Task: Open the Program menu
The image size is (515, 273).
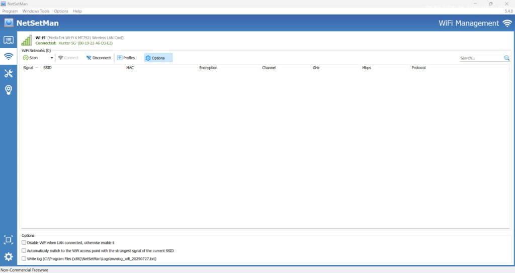Action: pyautogui.click(x=10, y=11)
